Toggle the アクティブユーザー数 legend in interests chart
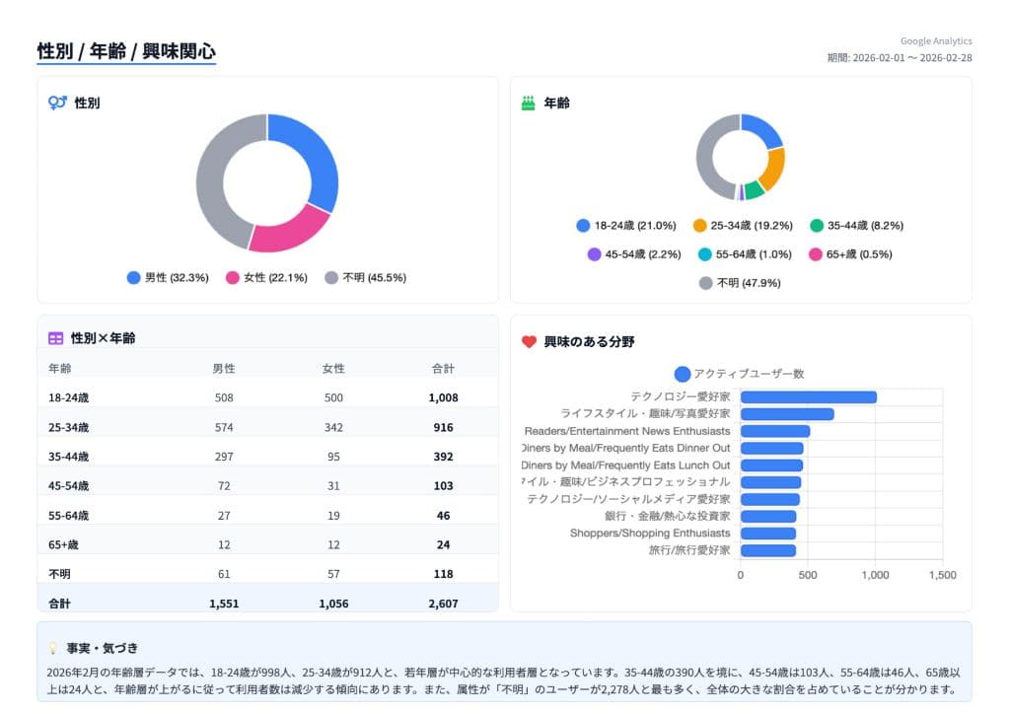Viewport: 1010px width, 714px height. click(x=739, y=374)
